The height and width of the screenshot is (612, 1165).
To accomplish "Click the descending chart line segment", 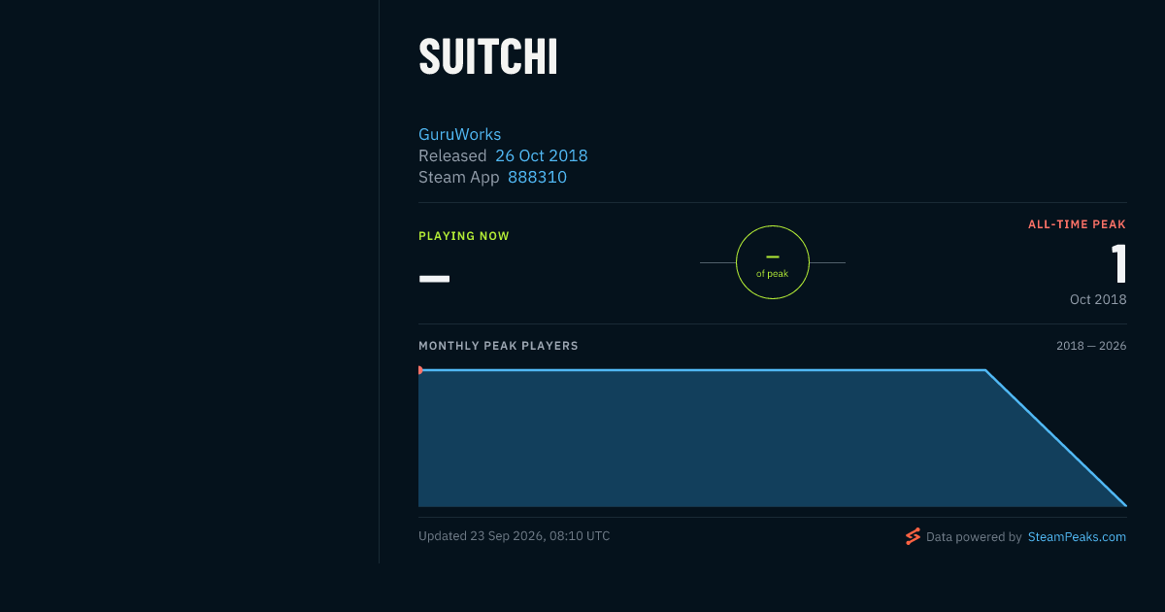I will click(1056, 437).
